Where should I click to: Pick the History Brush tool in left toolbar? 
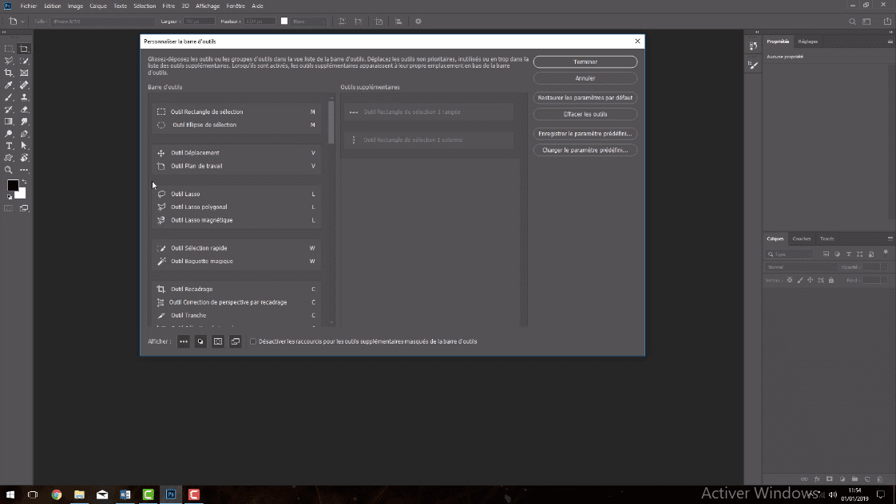[x=9, y=109]
